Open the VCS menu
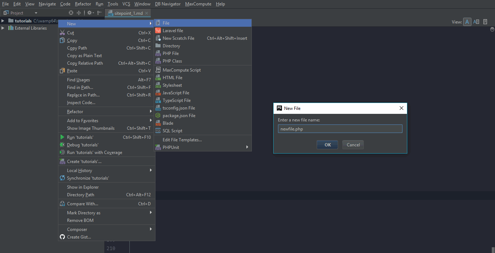This screenshot has height=253, width=495. coord(126,4)
